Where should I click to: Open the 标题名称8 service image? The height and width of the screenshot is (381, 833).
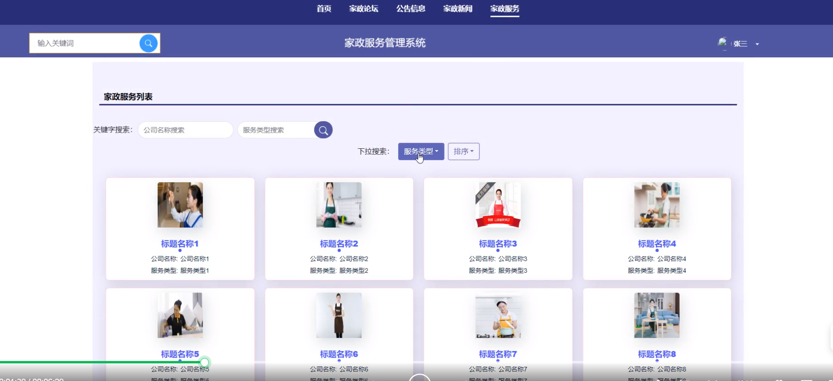pos(657,315)
